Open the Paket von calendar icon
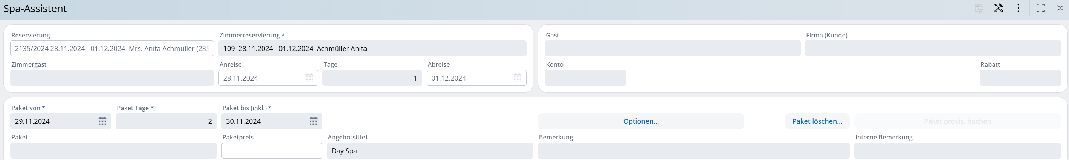 click(x=102, y=121)
